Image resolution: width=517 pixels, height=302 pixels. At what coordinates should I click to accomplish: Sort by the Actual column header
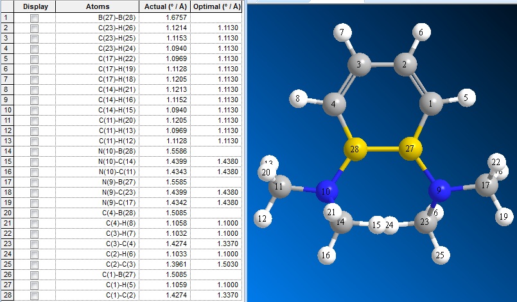(x=164, y=6)
